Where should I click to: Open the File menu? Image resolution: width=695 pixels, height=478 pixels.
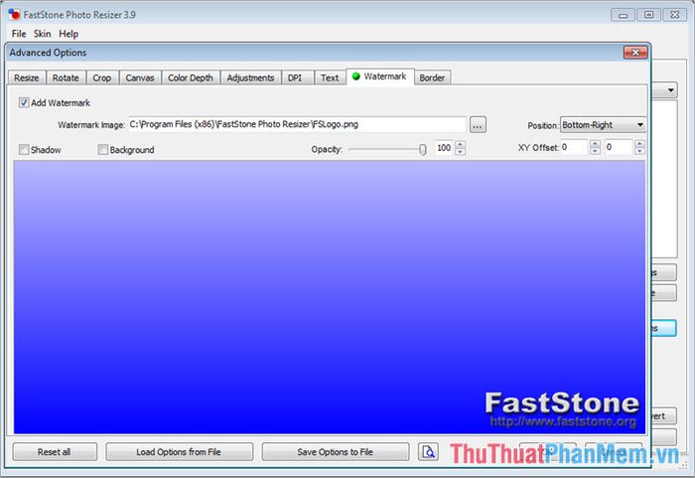[x=19, y=34]
